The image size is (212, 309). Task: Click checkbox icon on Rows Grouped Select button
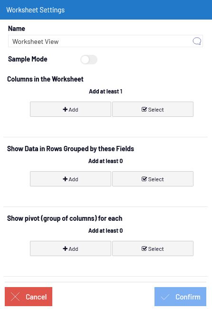144,179
